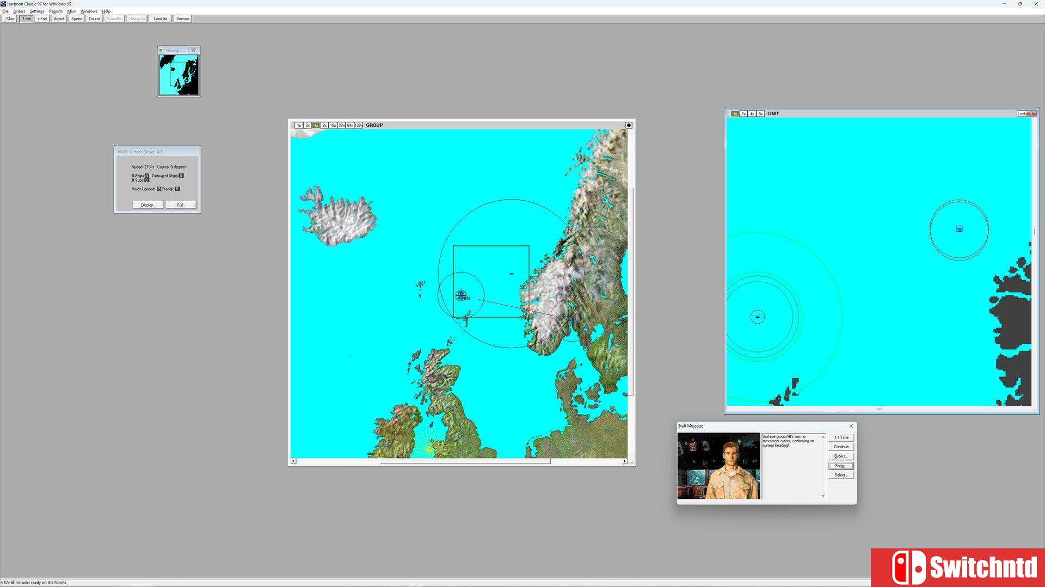Click the small blue ship icon in Group map
The image size is (1045, 587).
point(511,273)
